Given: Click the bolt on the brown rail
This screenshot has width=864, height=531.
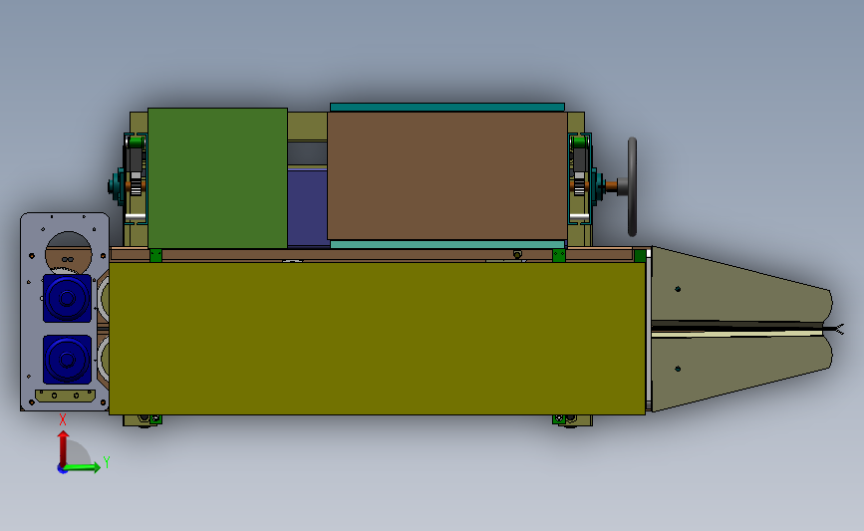Looking at the screenshot, I should coord(517,254).
